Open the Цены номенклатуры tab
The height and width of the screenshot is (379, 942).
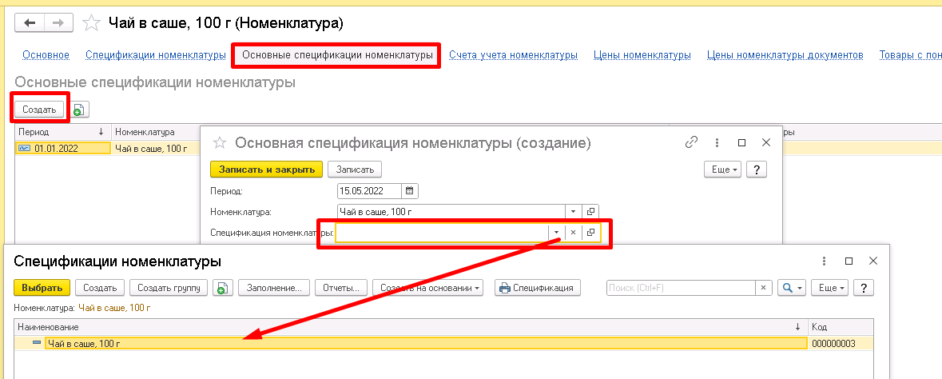pos(642,55)
